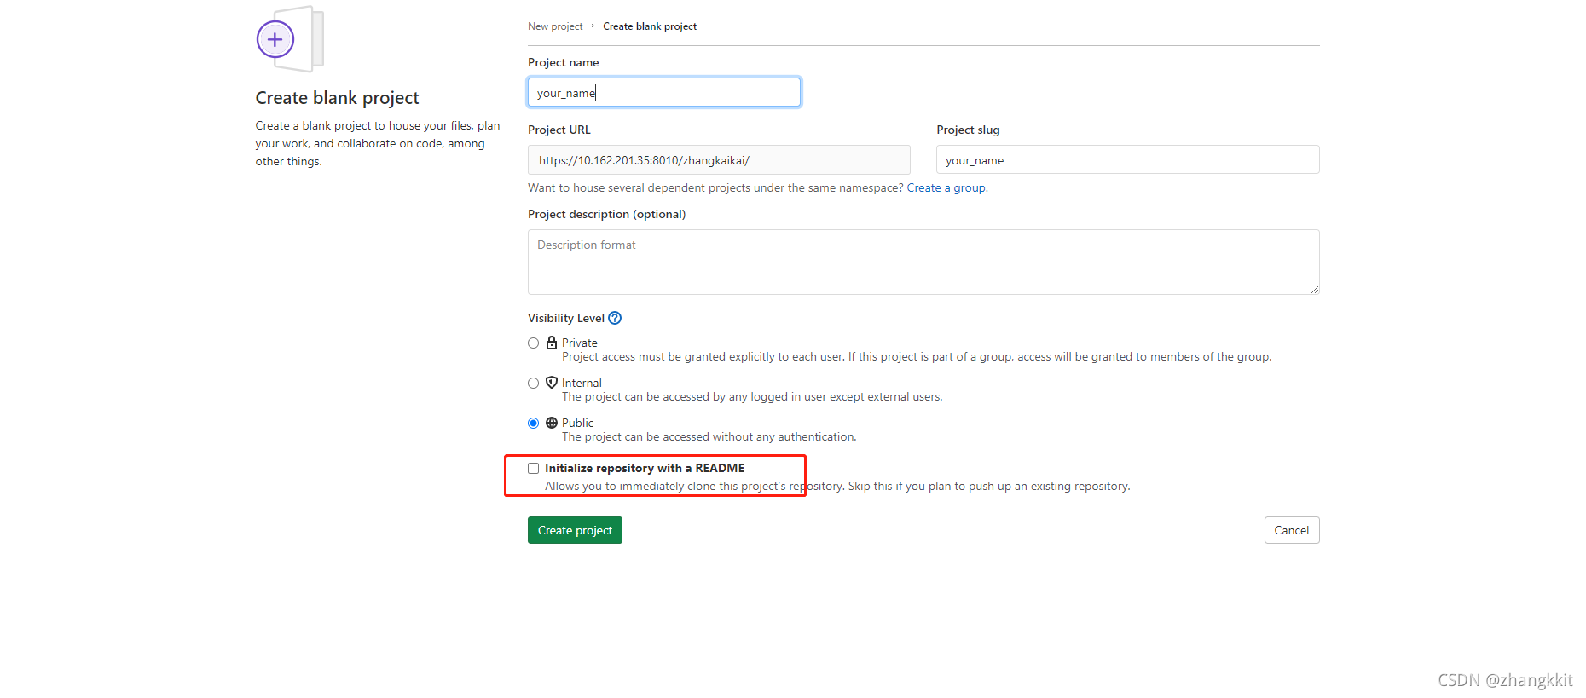Go to New project breadcrumb
1586x698 pixels.
(555, 26)
